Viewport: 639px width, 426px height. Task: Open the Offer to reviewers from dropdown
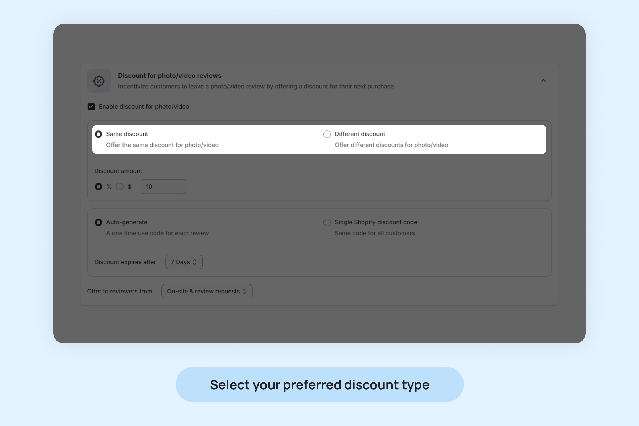point(207,291)
